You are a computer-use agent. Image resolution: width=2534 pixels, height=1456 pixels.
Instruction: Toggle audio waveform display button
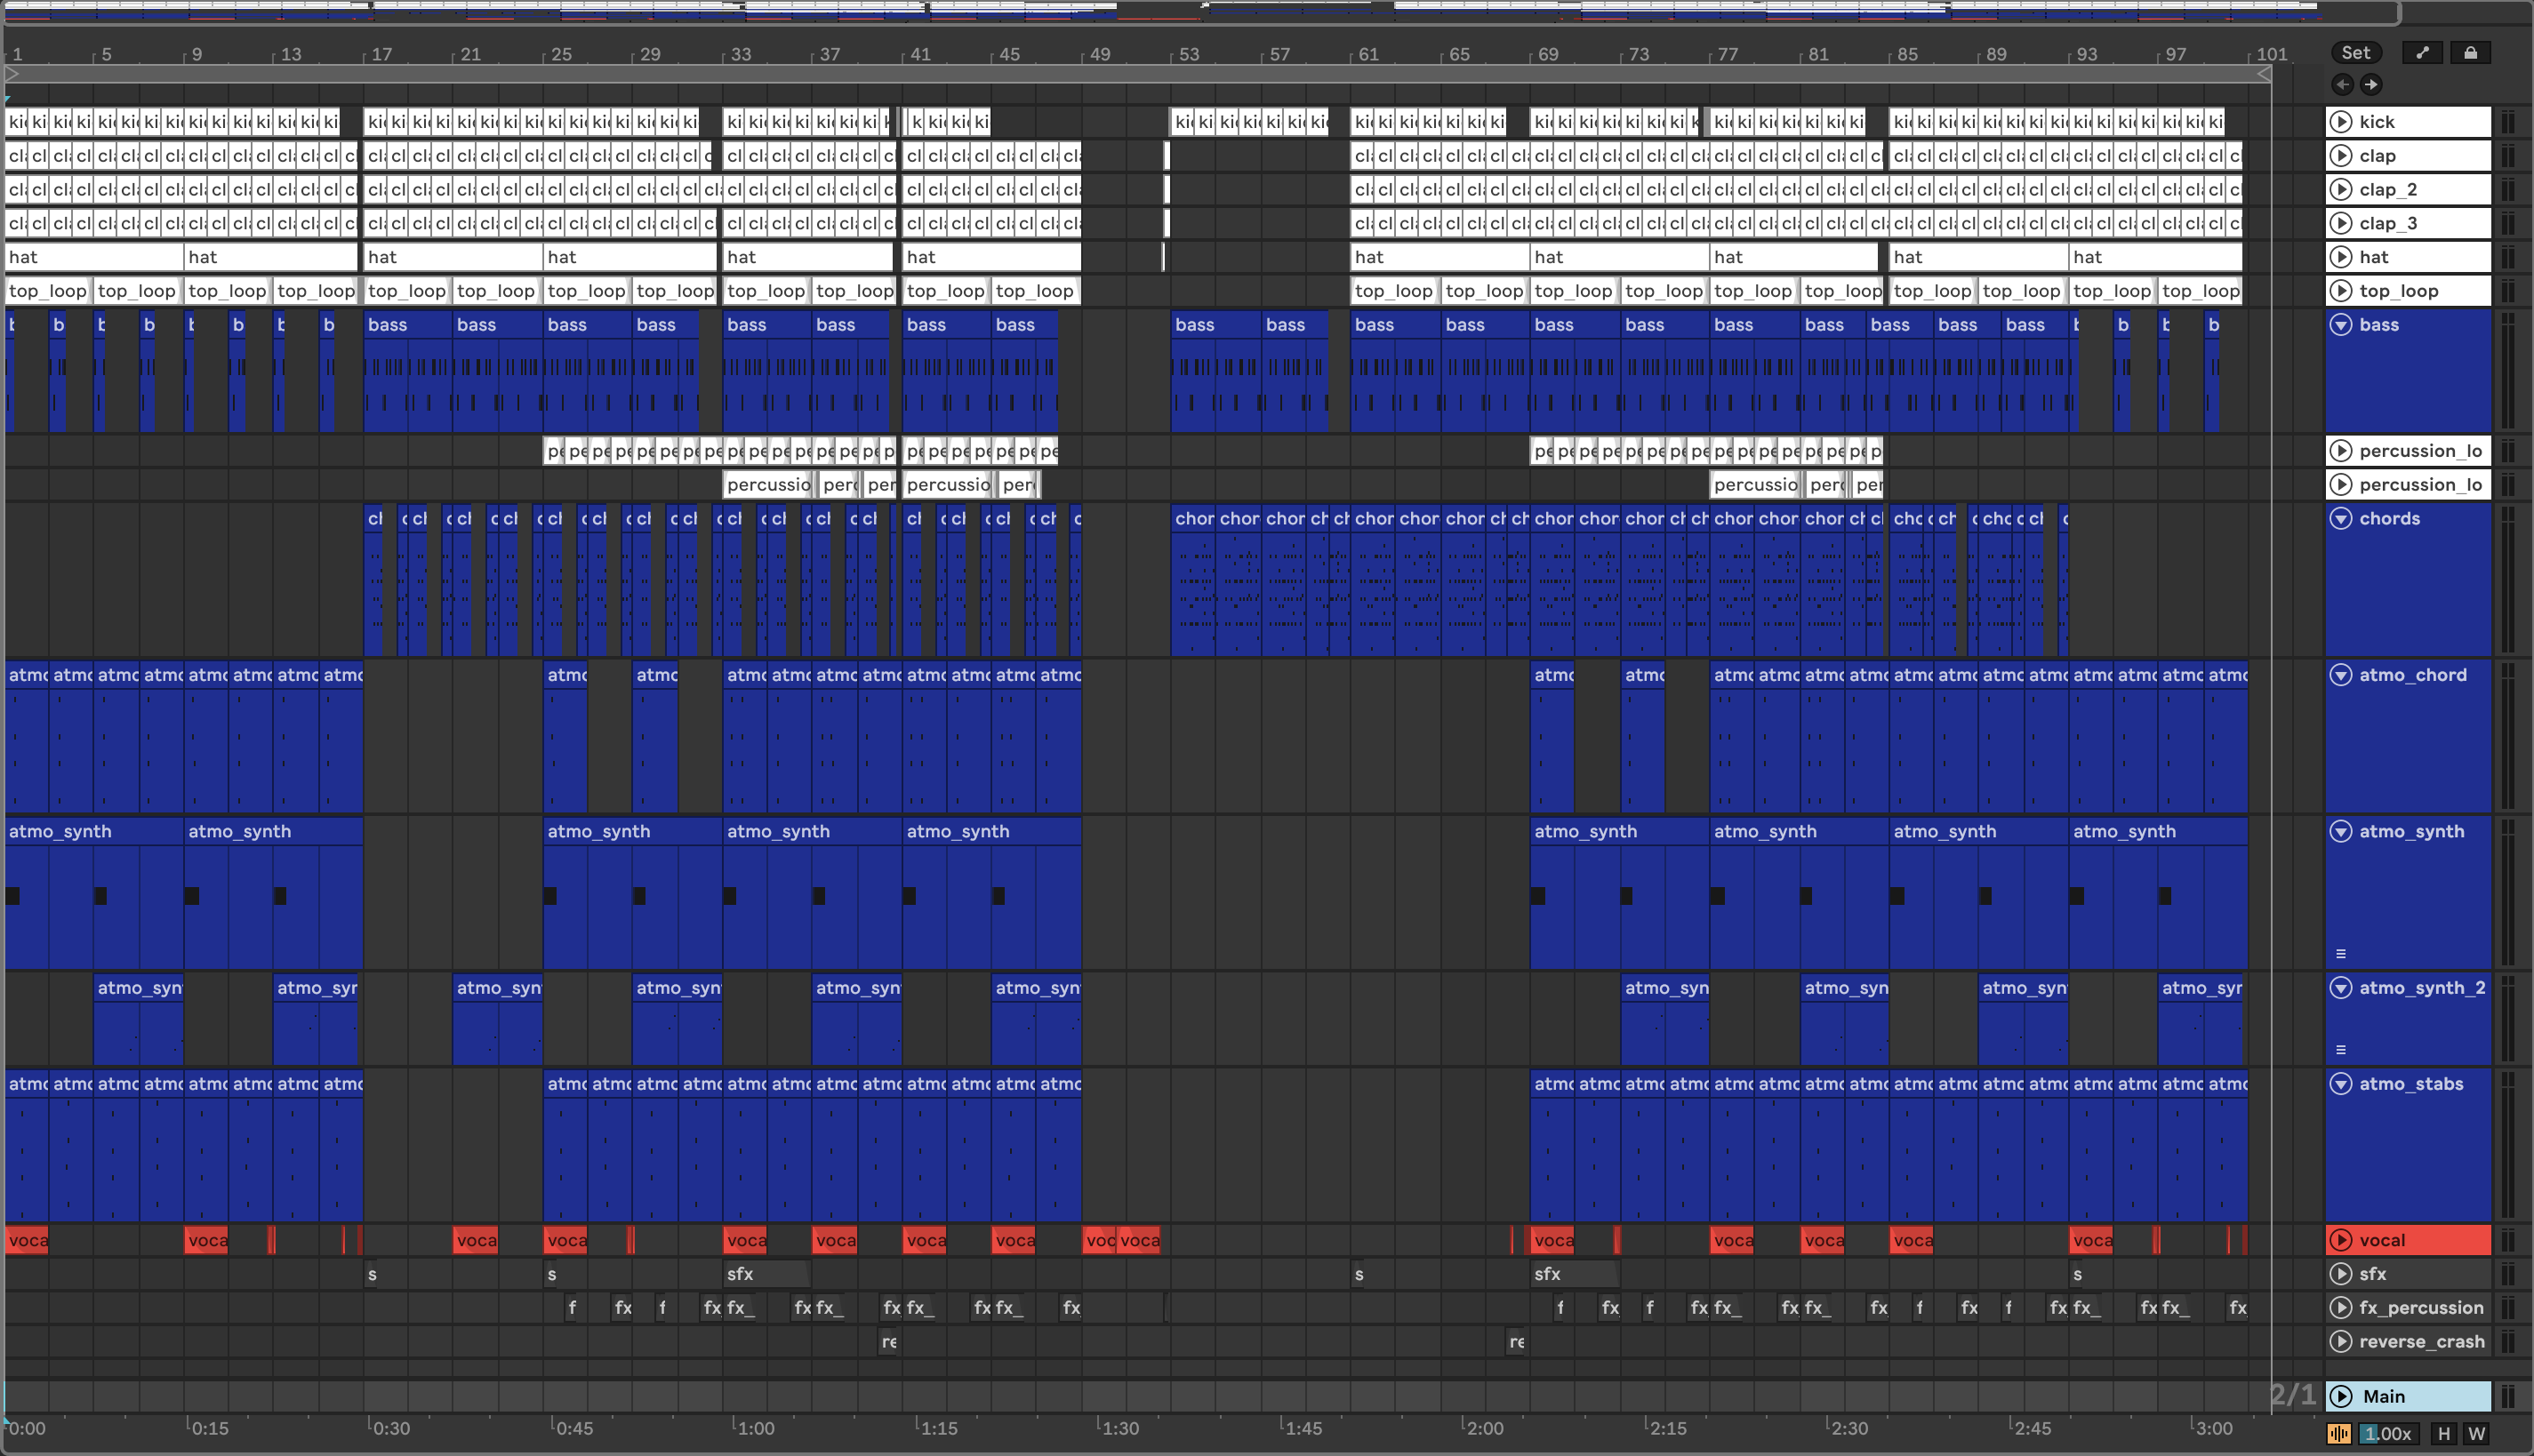tap(2339, 1434)
